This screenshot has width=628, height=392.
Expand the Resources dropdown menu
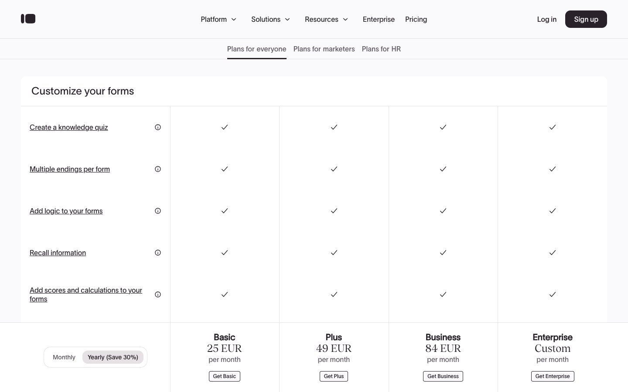pos(326,19)
